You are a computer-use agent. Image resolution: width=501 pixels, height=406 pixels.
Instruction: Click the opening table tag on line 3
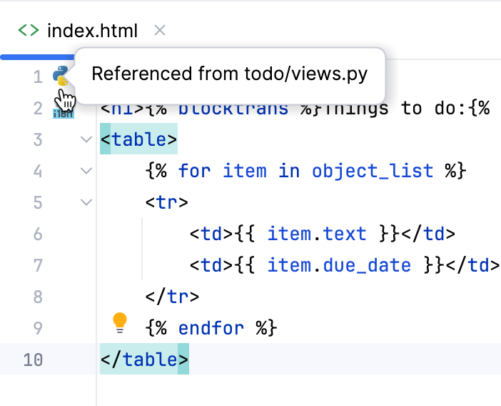point(138,139)
